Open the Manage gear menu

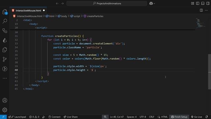point(5,110)
